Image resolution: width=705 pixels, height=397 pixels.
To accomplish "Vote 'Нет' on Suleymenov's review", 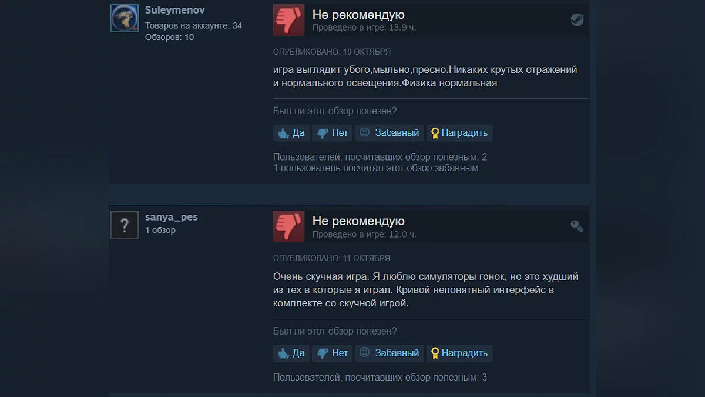I will (x=333, y=133).
